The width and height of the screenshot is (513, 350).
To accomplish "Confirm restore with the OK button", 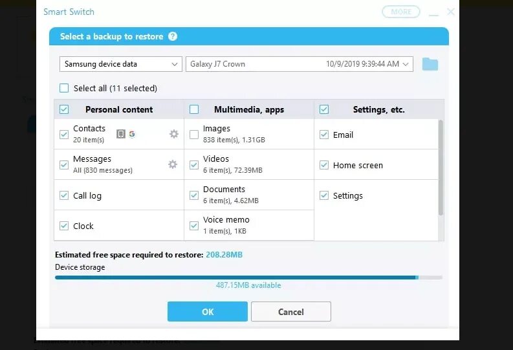I will point(208,311).
